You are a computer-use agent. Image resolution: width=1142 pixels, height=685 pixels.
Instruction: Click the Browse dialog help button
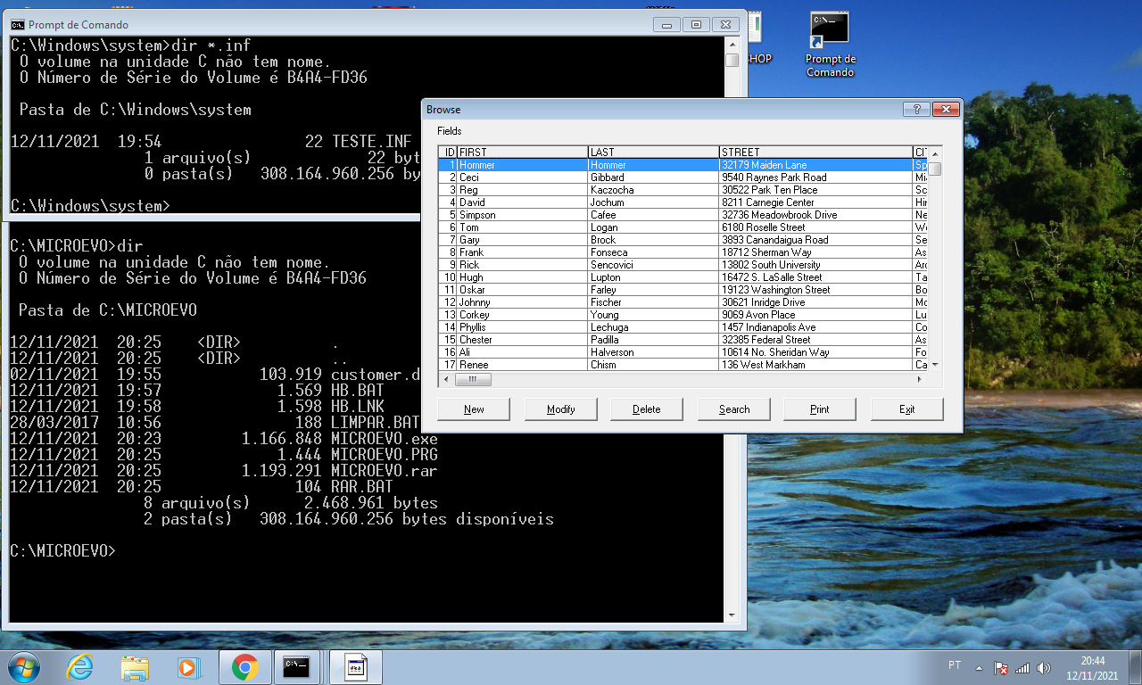[x=916, y=109]
